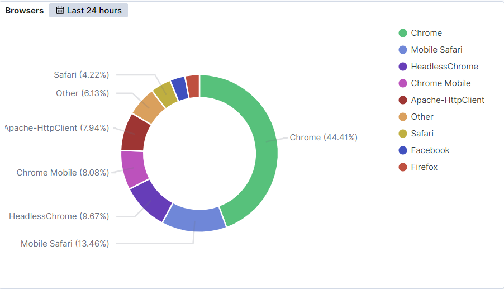The image size is (504, 289).
Task: Click the blue Mobile Safari donut slice
Action: [x=194, y=218]
